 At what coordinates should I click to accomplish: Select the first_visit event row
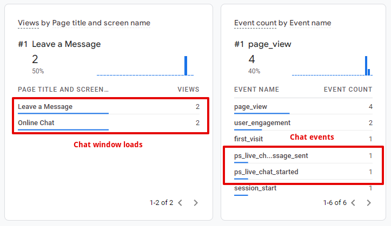tap(249, 139)
